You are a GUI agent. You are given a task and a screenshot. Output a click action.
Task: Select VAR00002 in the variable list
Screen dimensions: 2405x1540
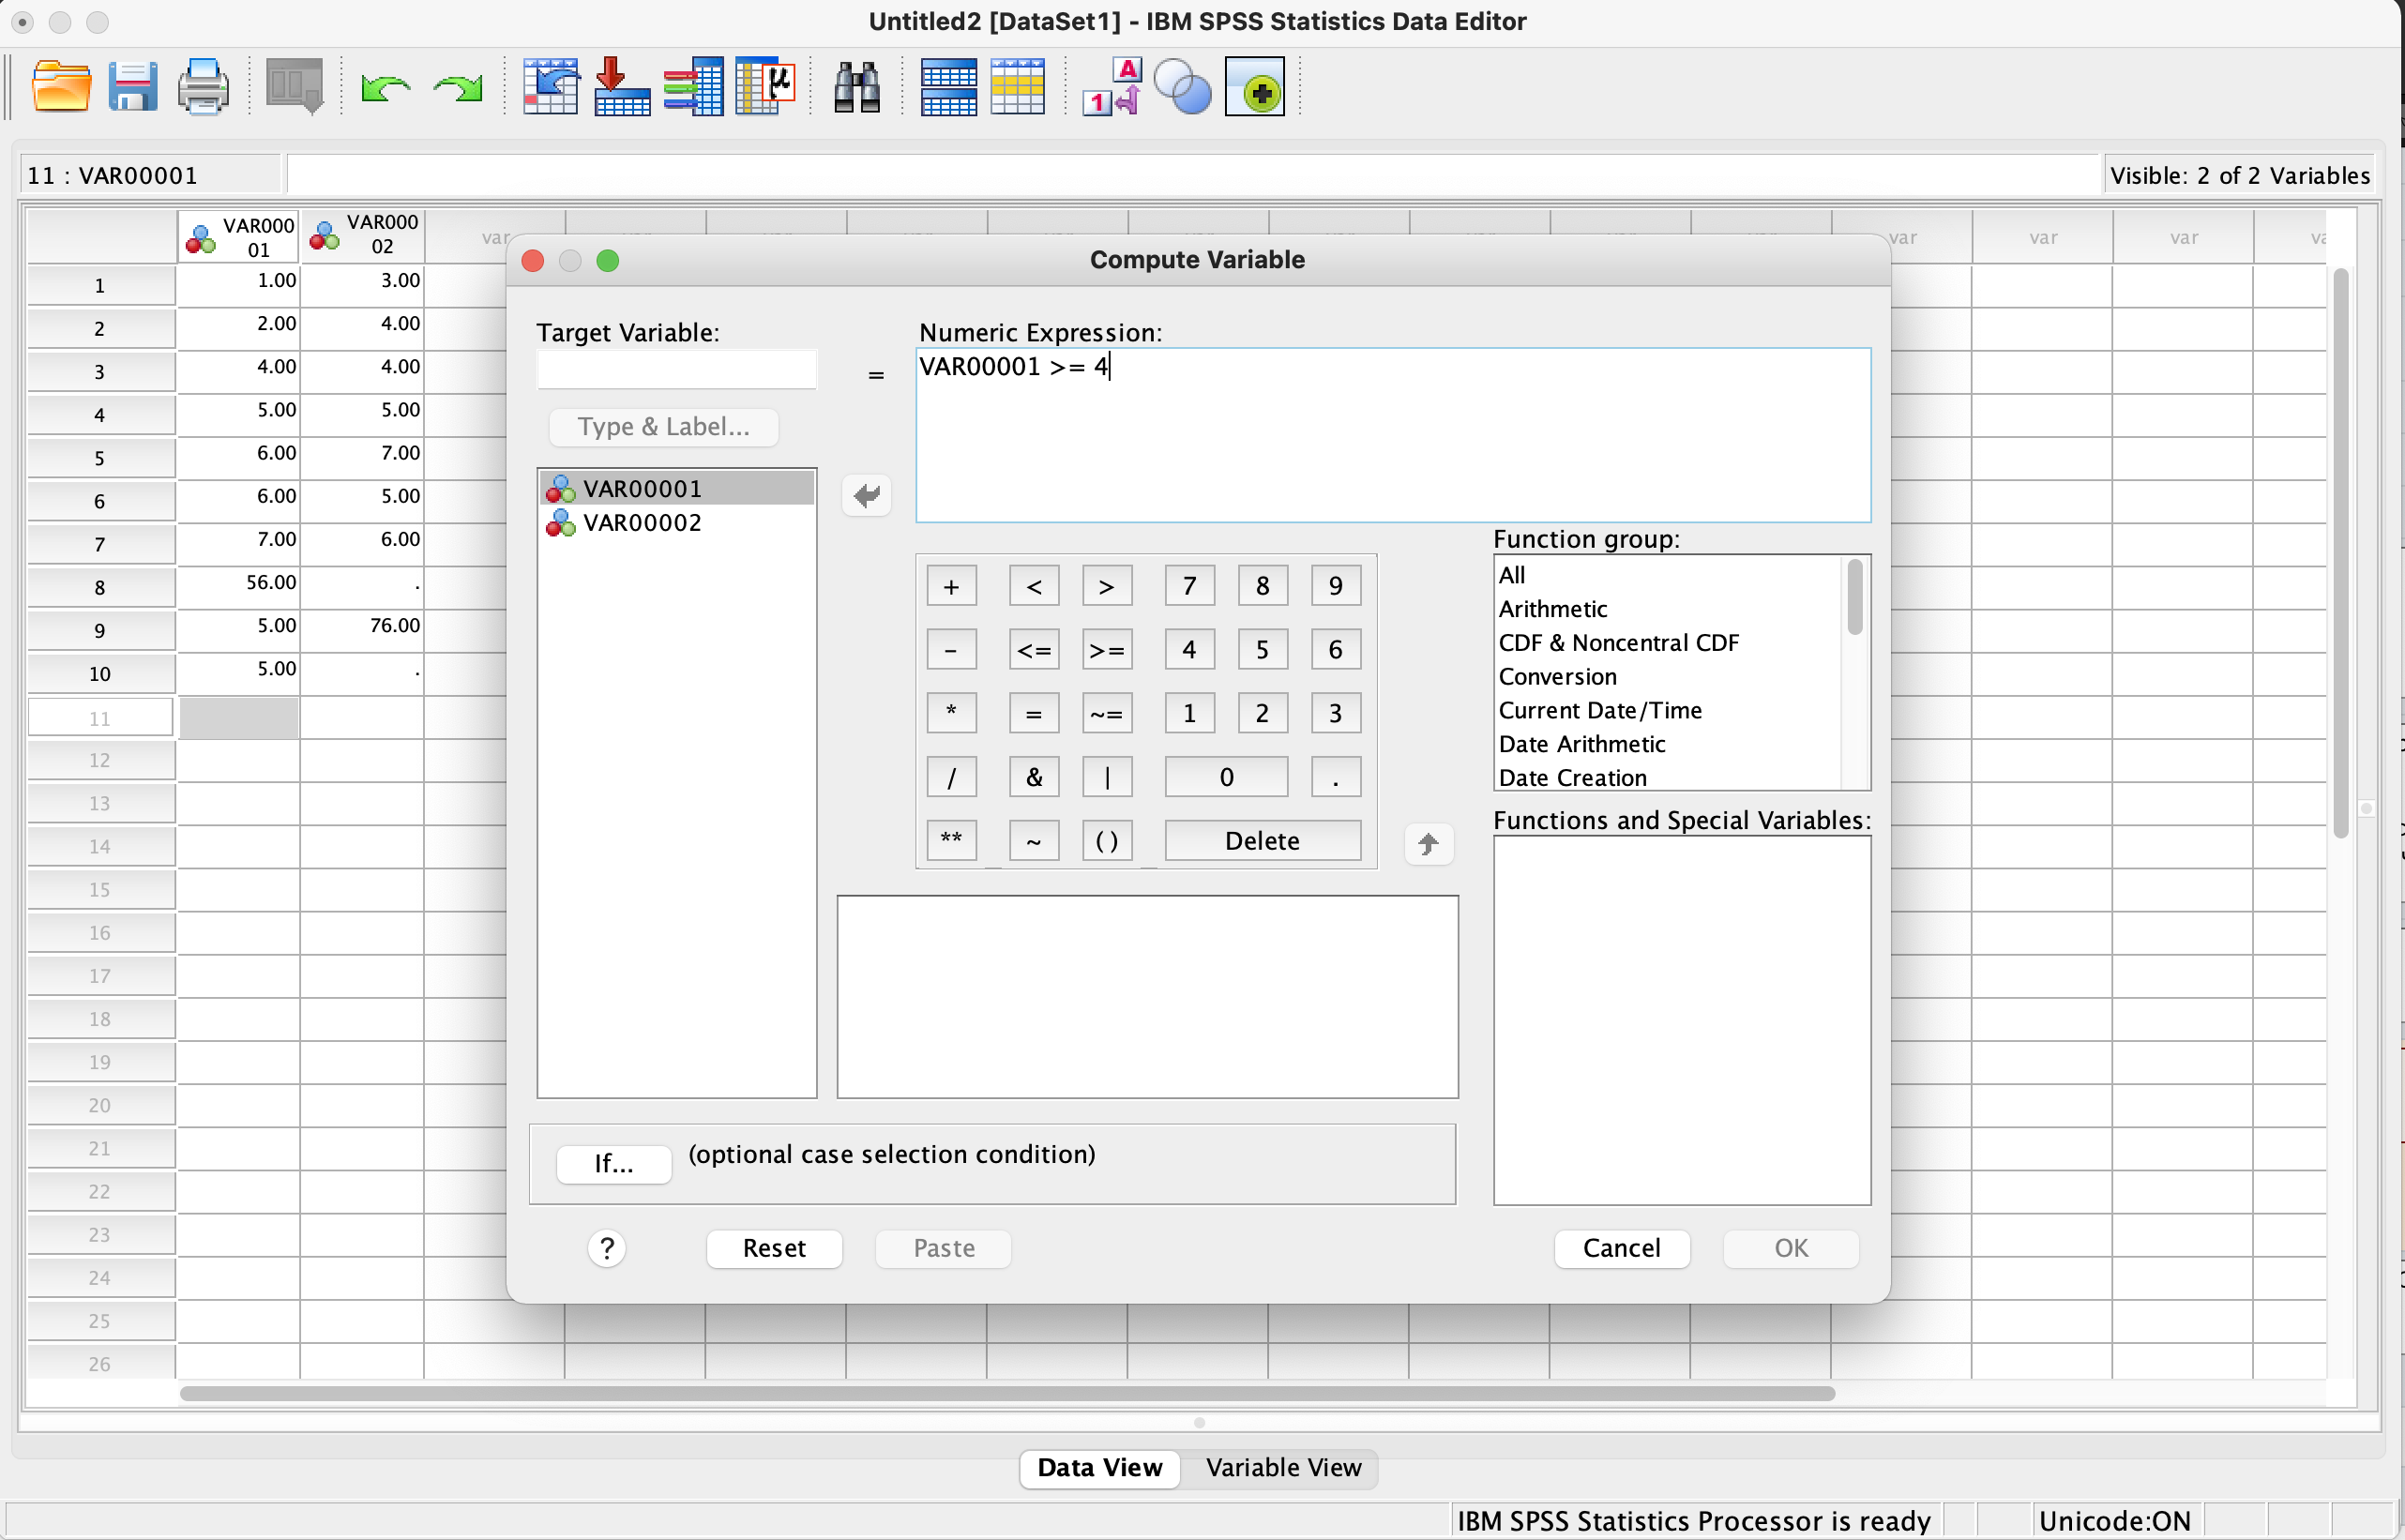[642, 523]
